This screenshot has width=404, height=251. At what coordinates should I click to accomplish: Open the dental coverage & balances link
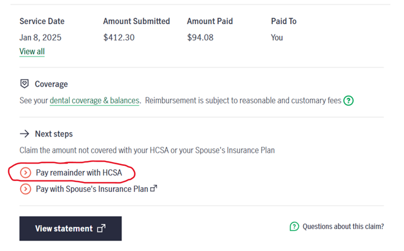(95, 101)
